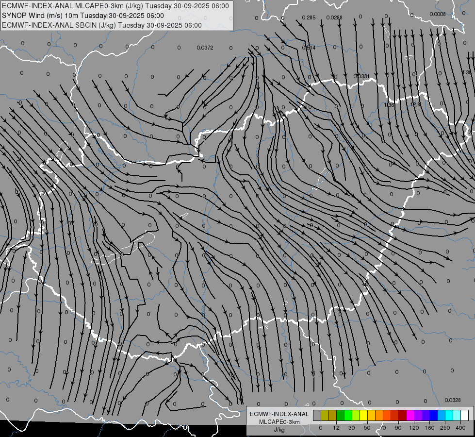Click the legend scale value 50

click(x=367, y=428)
